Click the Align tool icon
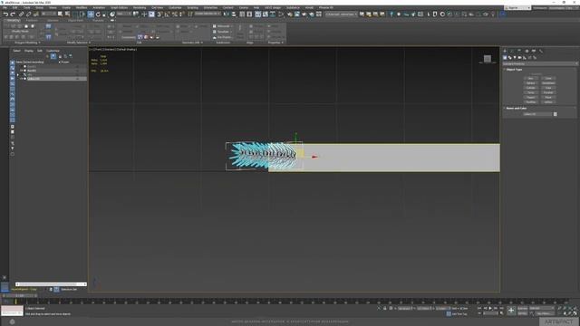580x326 pixels. pos(234,14)
